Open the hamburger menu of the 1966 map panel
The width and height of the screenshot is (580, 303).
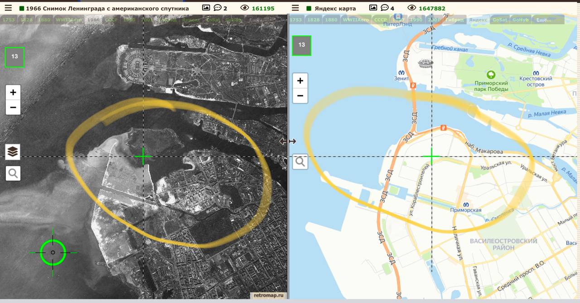pyautogui.click(x=8, y=8)
